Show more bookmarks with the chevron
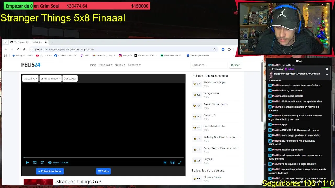 233,55
